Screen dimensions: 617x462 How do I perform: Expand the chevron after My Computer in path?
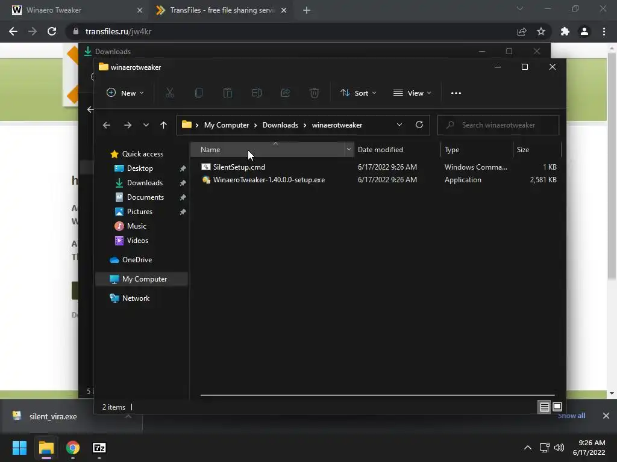[255, 125]
